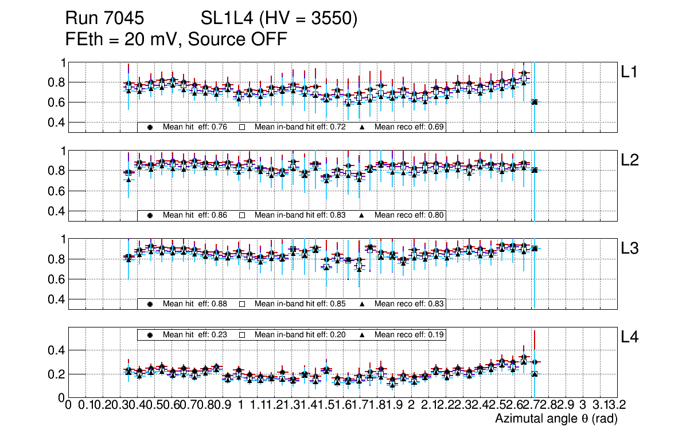Select the filled circle marker in L2 legend
The width and height of the screenshot is (686, 442).
(150, 215)
